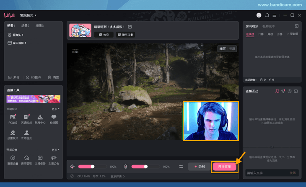Pop out the 房间观众 panel
This screenshot has width=306, height=187.
point(297,26)
